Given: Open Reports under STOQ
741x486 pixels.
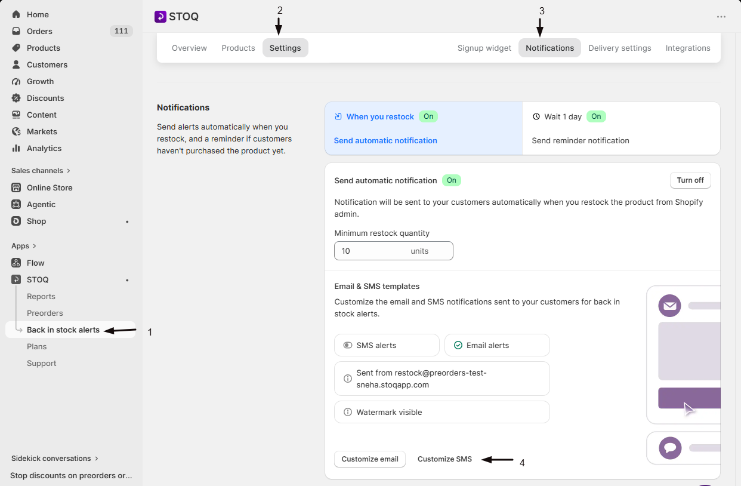Looking at the screenshot, I should (x=41, y=296).
